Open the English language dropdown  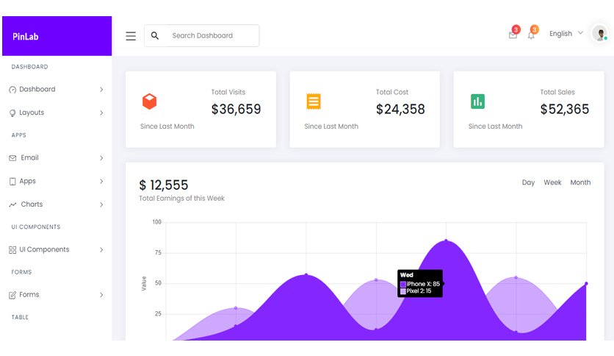tap(566, 34)
